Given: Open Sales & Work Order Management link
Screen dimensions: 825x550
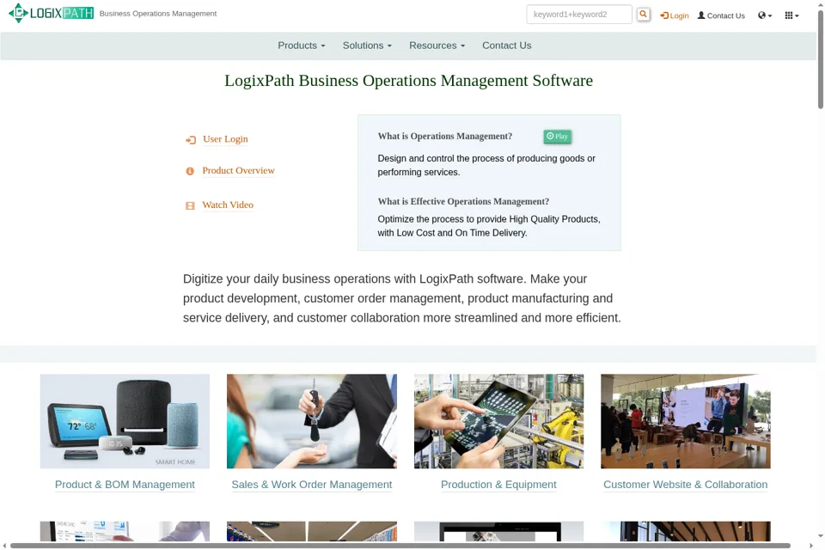Looking at the screenshot, I should click(311, 484).
